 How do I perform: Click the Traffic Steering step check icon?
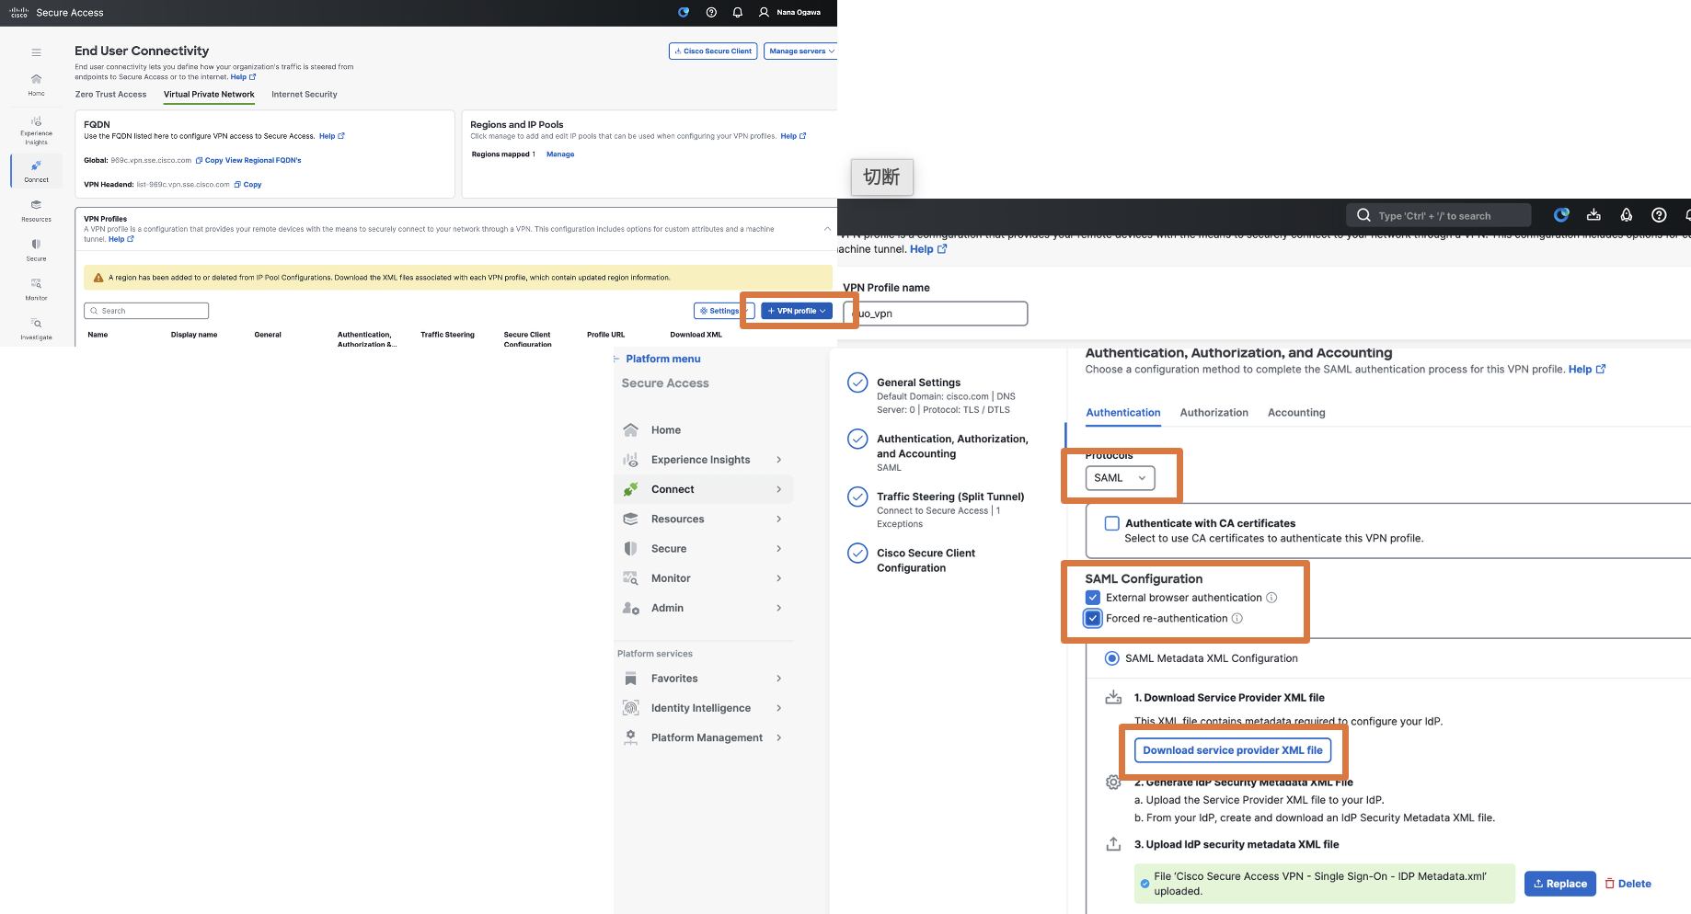coord(857,497)
